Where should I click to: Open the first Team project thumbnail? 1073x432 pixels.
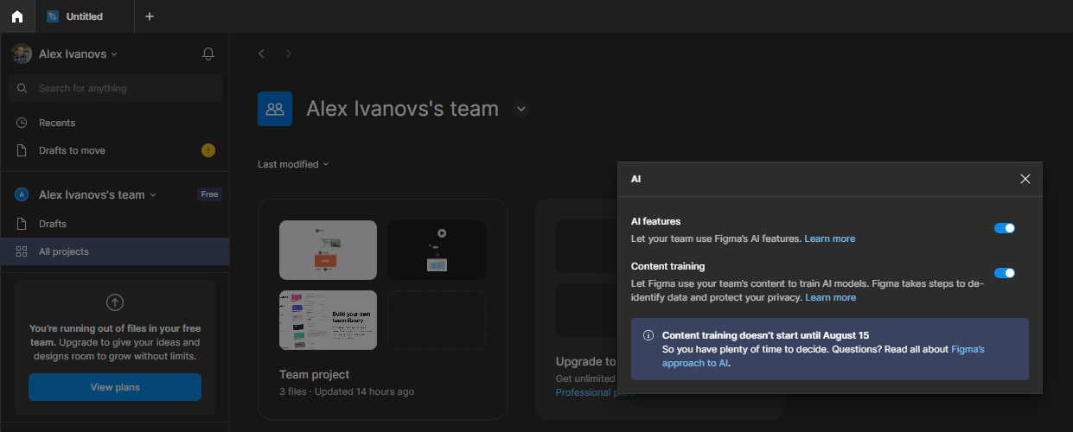pos(328,250)
